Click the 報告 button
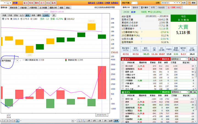The image size is (198, 124). point(31,3)
